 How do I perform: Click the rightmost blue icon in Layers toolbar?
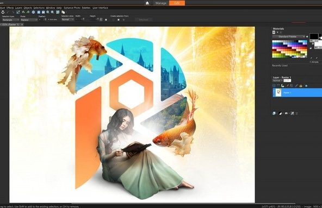(306, 86)
